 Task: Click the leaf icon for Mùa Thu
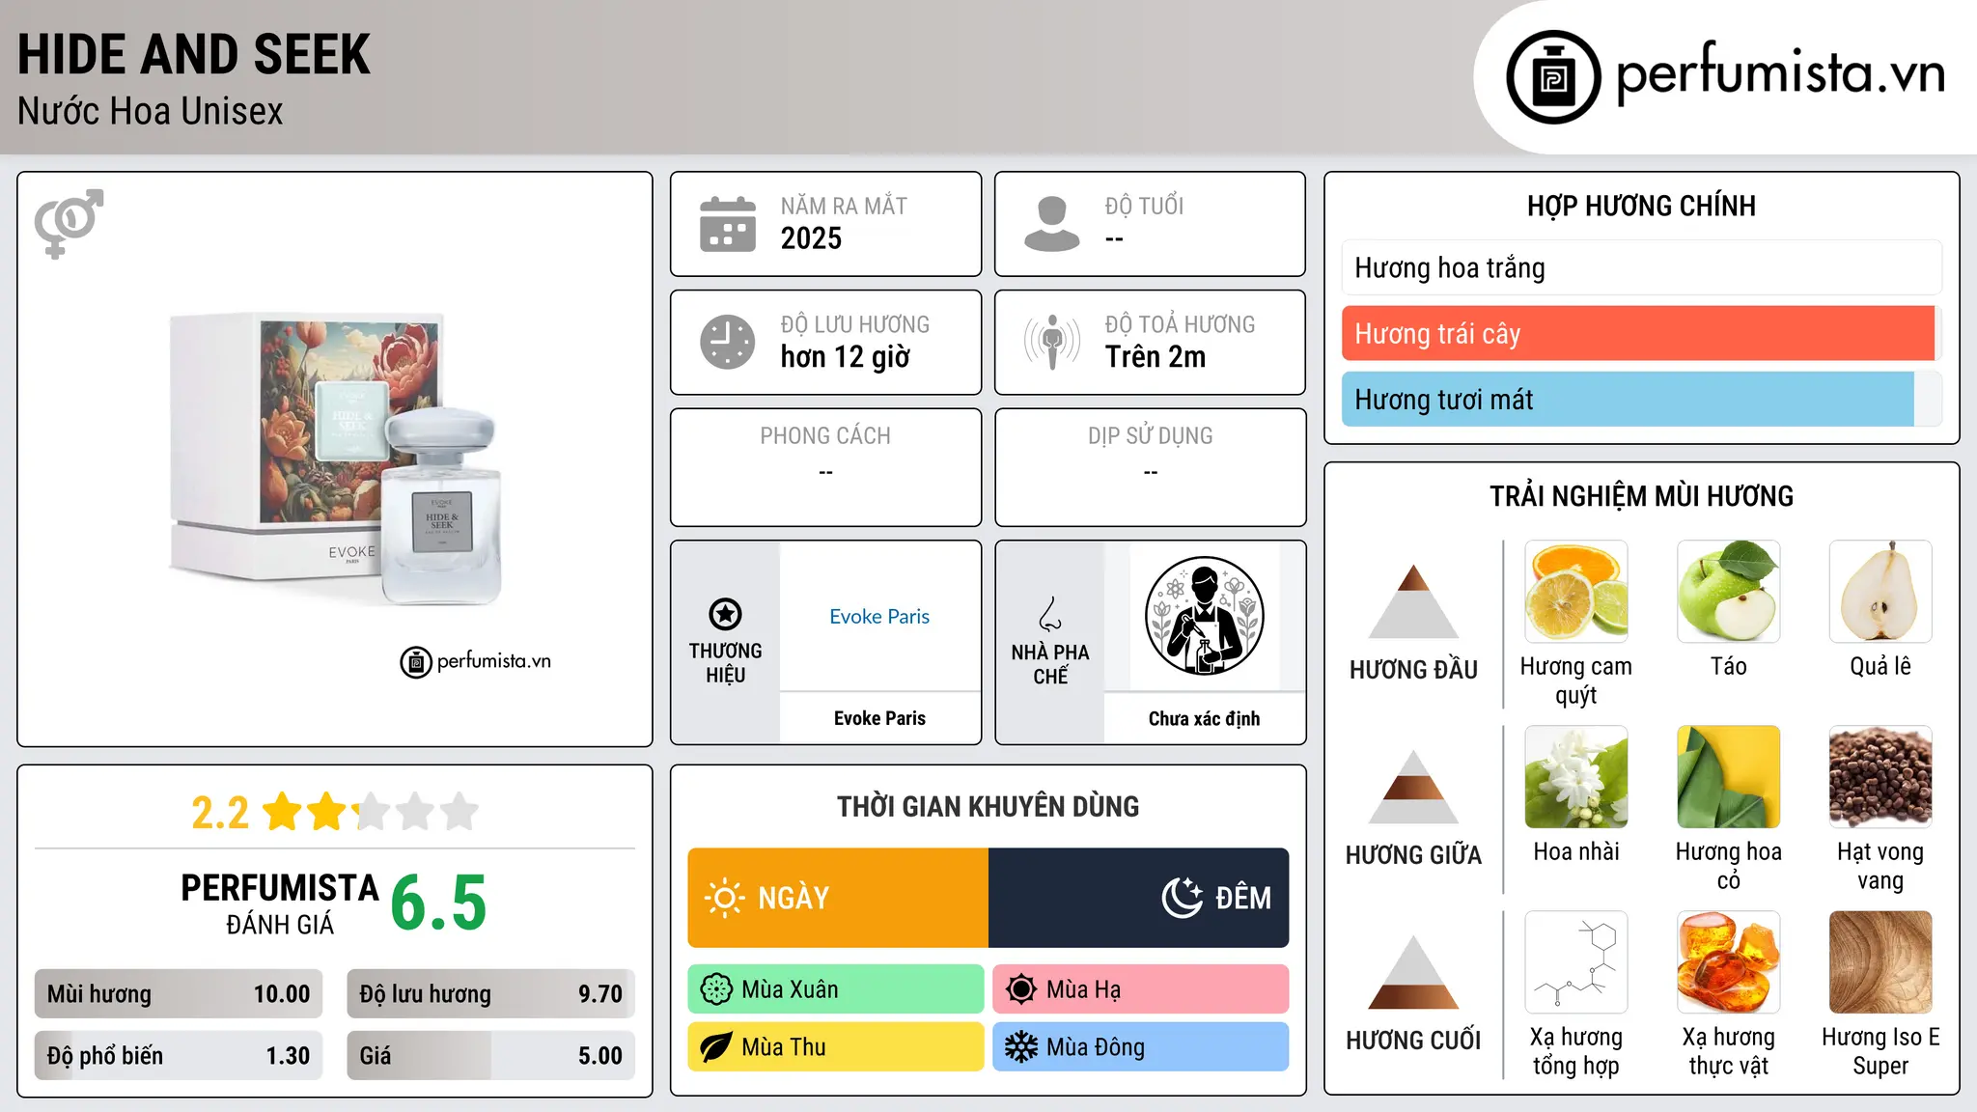(x=716, y=1047)
